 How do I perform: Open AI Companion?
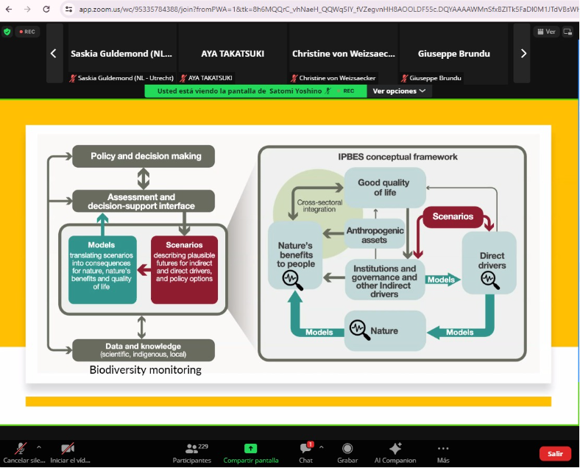(395, 448)
